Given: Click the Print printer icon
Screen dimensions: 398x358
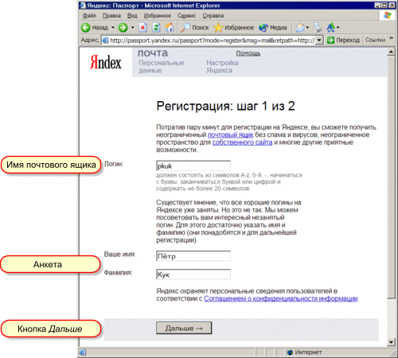Looking at the screenshot, I should coord(318,27).
